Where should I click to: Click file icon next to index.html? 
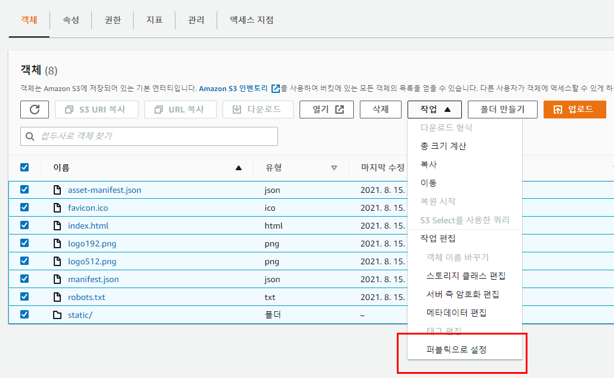(x=57, y=226)
